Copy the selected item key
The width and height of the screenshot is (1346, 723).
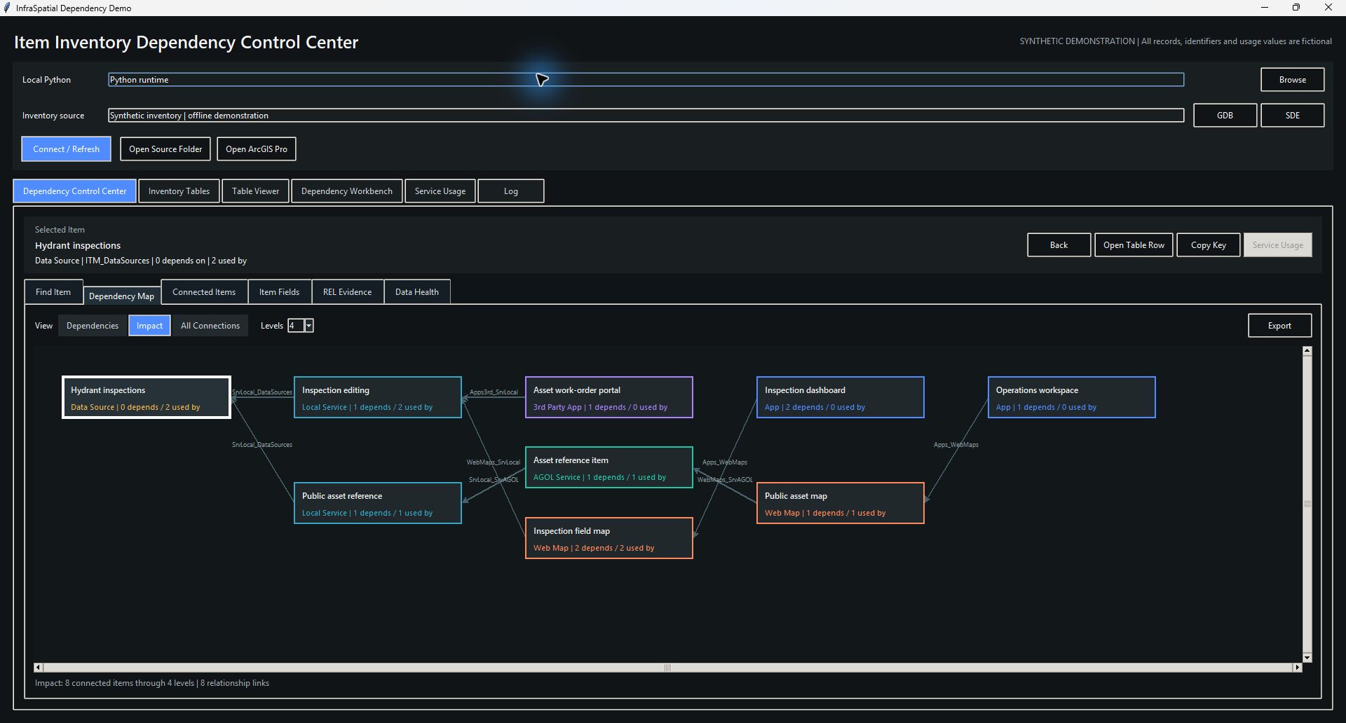click(1209, 245)
